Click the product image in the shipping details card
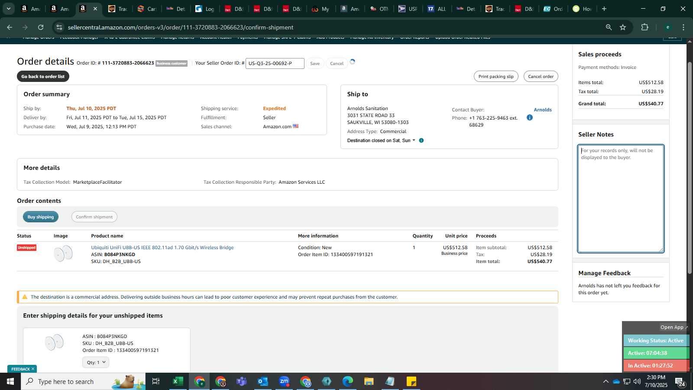Screen dimensions: 693x390 coord(54,342)
